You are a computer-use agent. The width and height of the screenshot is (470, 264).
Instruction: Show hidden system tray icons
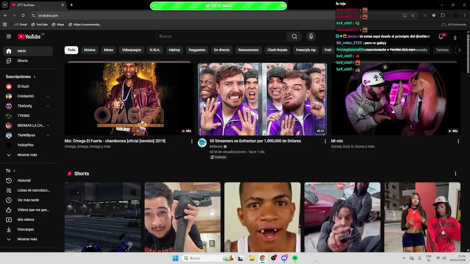tap(404, 258)
